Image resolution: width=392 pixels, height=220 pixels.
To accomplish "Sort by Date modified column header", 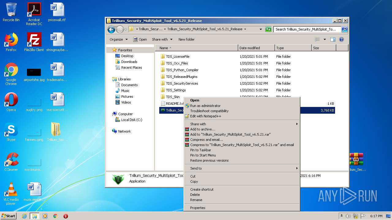I will (x=256, y=48).
